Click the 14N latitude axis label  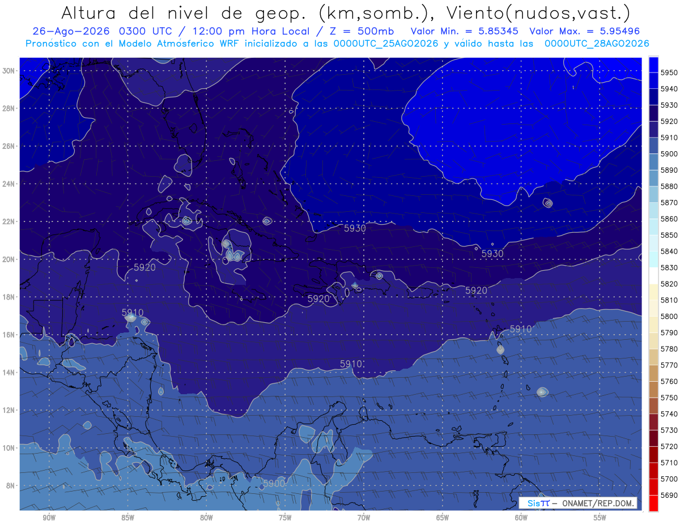(8, 373)
